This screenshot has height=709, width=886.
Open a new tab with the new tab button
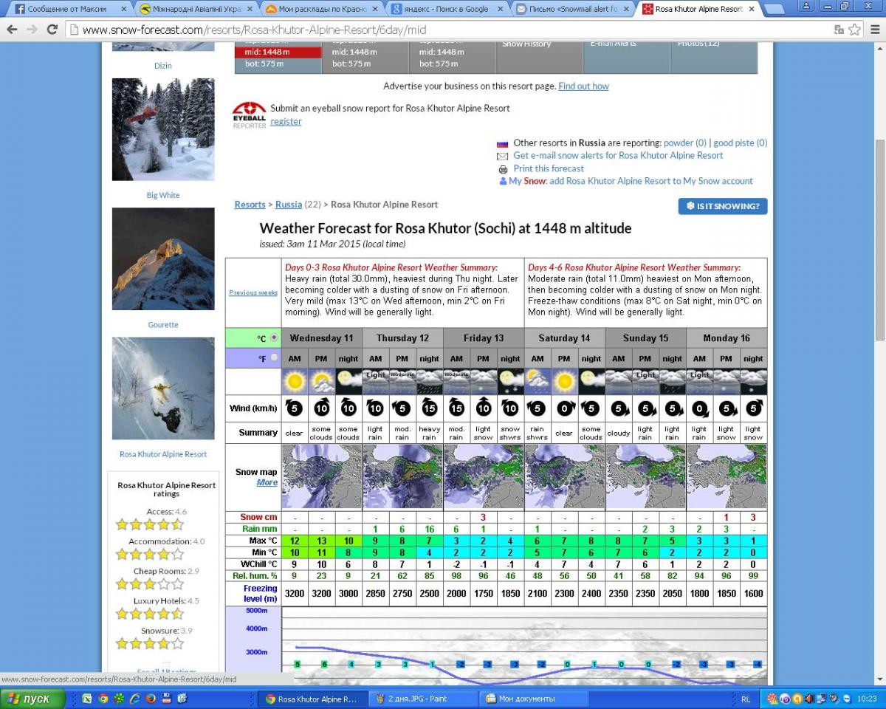[x=774, y=10]
